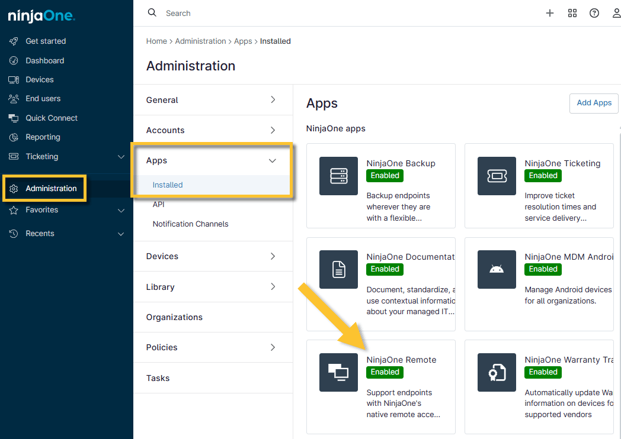Click the help question mark icon
621x439 pixels.
[594, 13]
